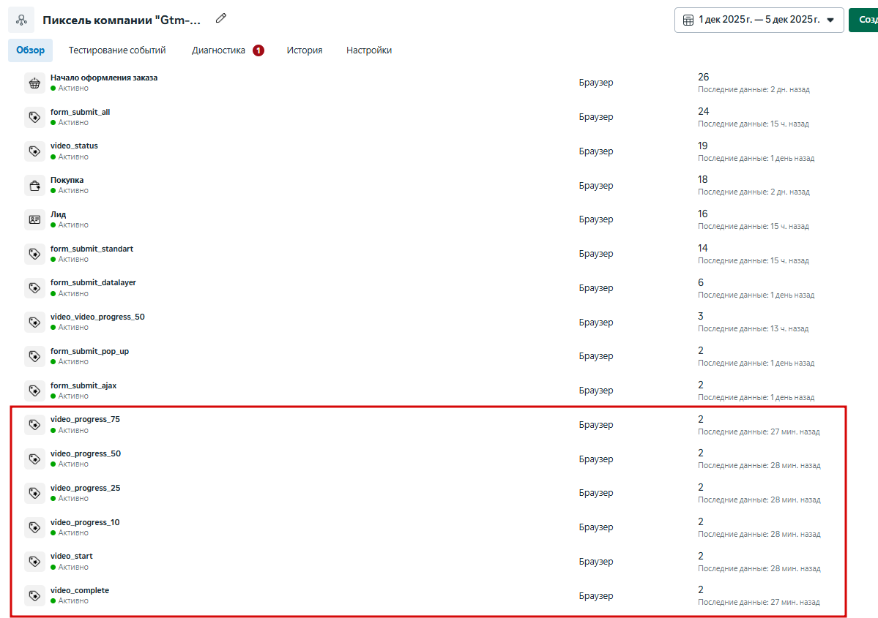This screenshot has height=618, width=878.
Task: Open the form_submit_standart event row
Action: click(x=428, y=254)
